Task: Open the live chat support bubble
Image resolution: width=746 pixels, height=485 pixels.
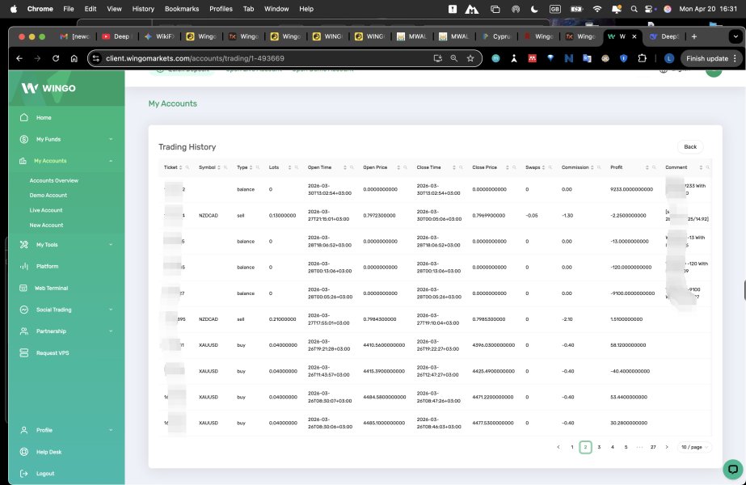Action: (731, 469)
